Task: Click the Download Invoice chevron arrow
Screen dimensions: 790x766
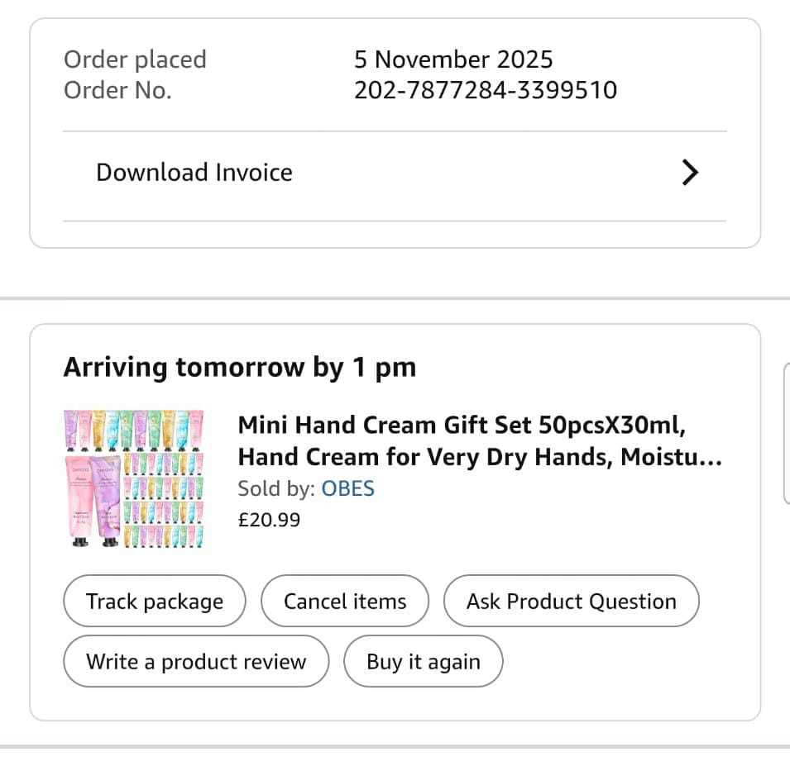Action: 689,173
